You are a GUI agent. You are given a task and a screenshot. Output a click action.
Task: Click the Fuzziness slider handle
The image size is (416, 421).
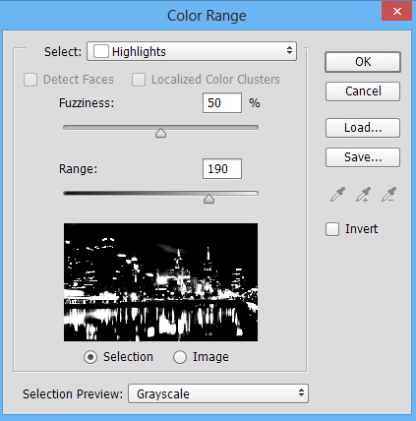[x=160, y=133]
